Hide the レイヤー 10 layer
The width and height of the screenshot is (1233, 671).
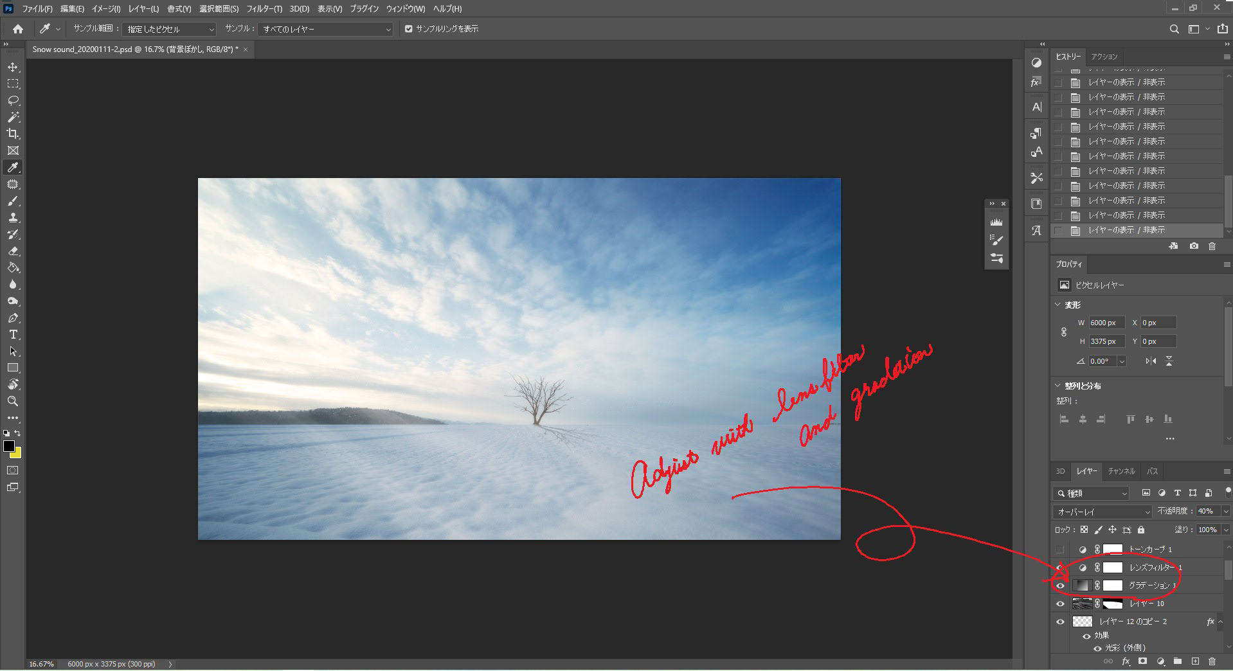click(x=1060, y=604)
